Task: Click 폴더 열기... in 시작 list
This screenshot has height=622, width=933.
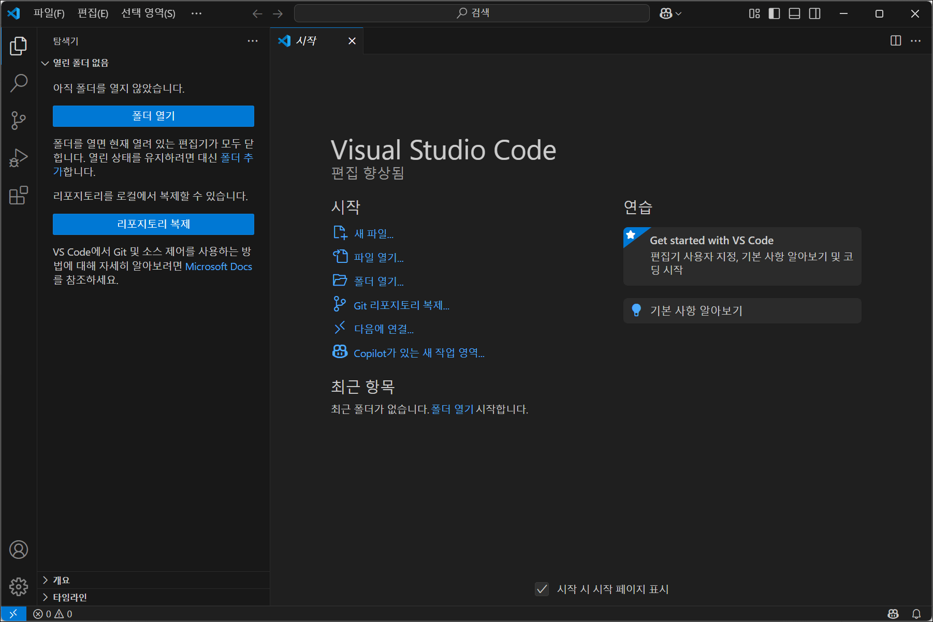Action: tap(368, 281)
